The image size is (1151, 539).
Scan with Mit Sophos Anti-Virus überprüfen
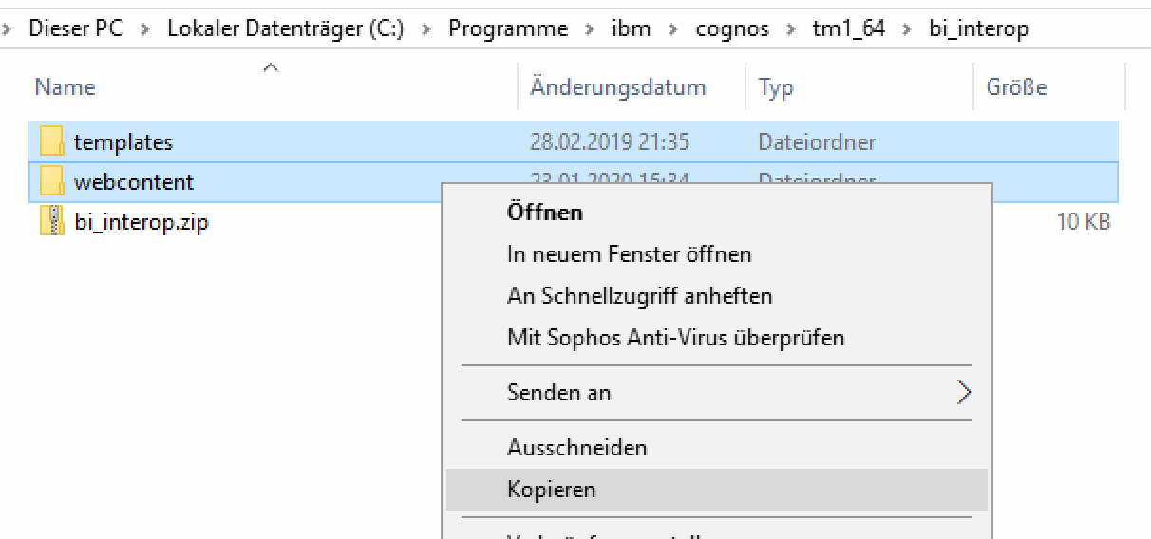[675, 338]
